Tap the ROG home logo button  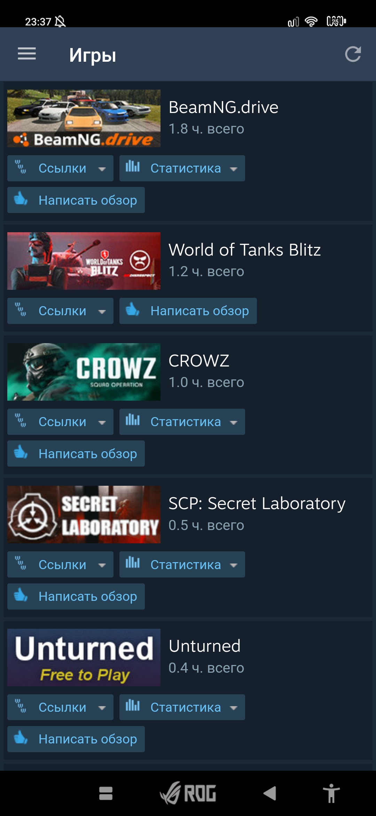point(188,793)
